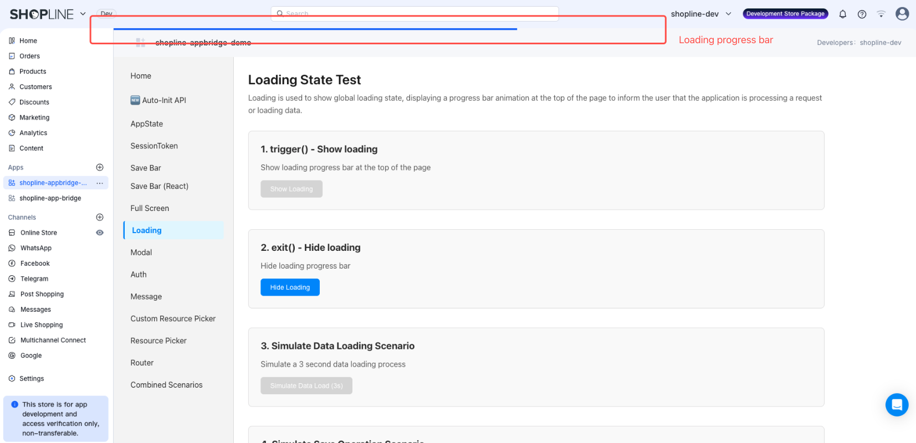
Task: Go to Combined Scenarios page
Action: 166,385
